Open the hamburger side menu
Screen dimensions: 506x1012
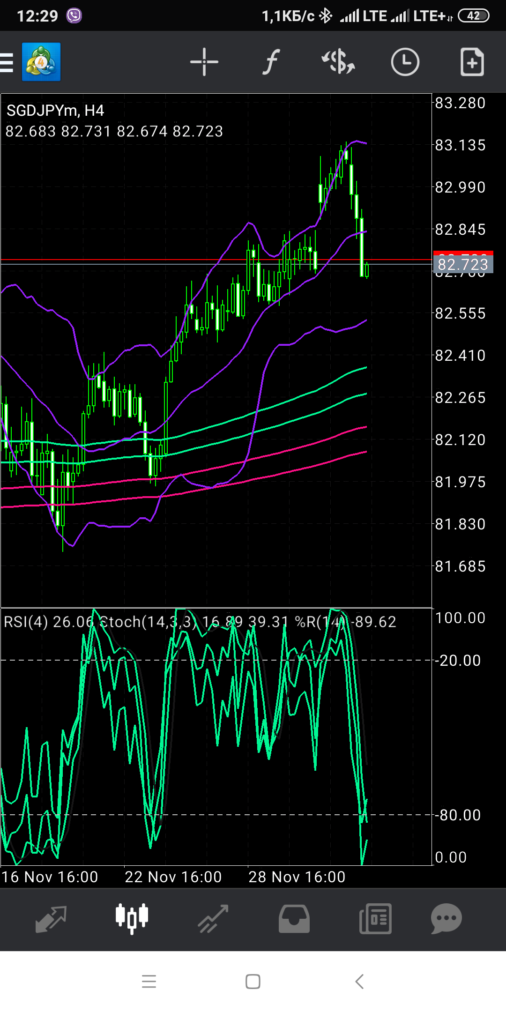7,62
